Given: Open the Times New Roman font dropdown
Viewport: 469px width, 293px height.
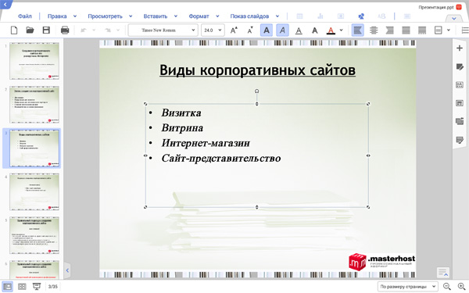Looking at the screenshot, I should coord(163,30).
